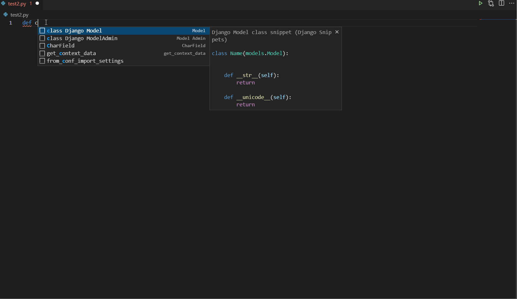
Task: Run the Python file
Action: pos(481,4)
